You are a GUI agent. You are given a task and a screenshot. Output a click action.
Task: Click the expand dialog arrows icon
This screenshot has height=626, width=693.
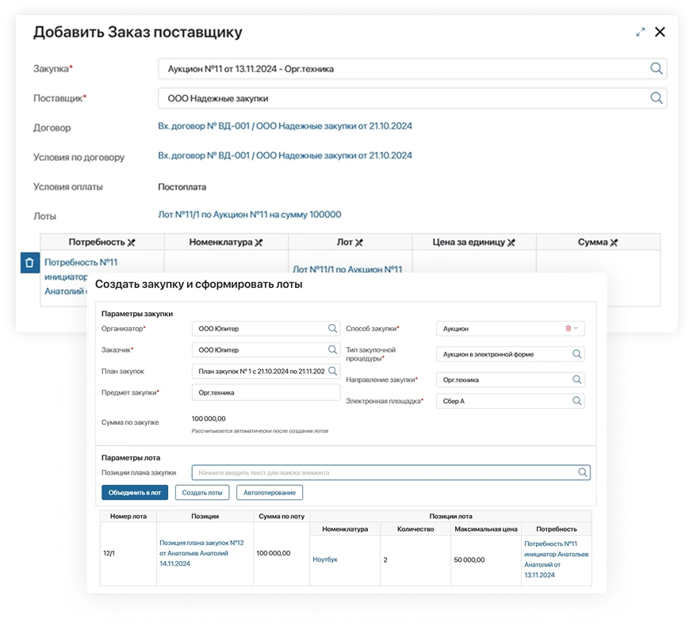pyautogui.click(x=641, y=32)
